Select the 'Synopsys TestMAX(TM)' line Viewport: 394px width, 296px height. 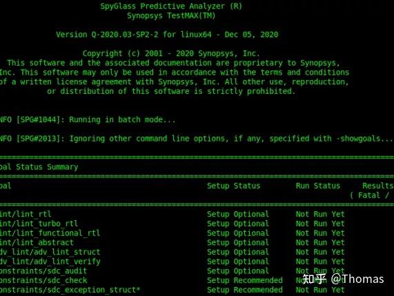[171, 16]
